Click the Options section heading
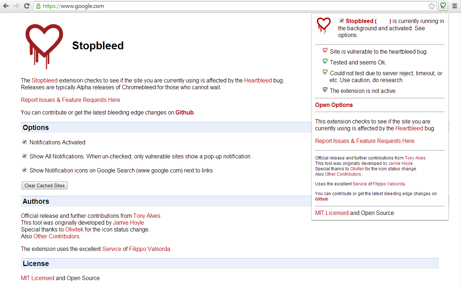The image size is (461, 288). (x=36, y=128)
